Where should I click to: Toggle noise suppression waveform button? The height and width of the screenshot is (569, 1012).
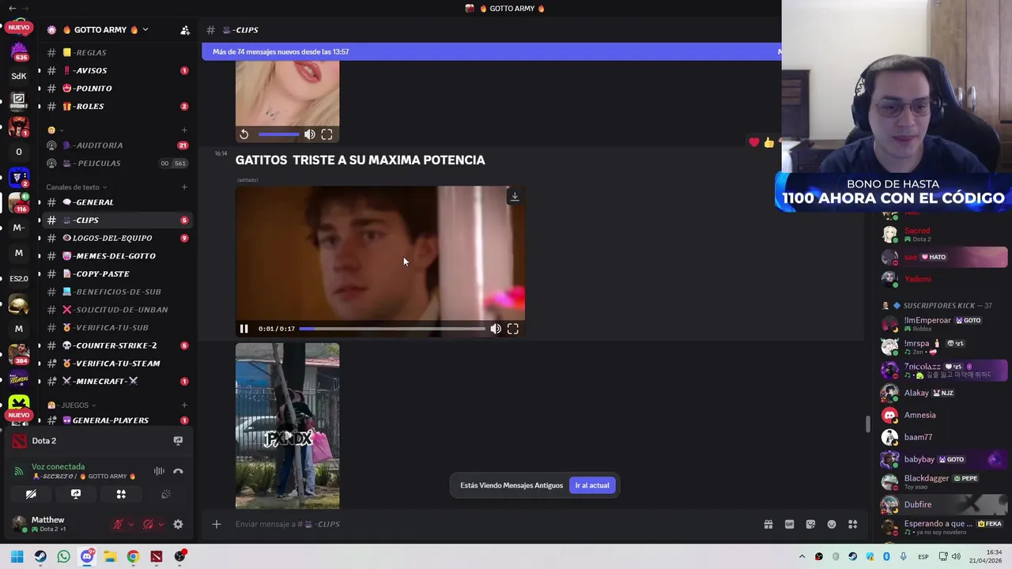[x=159, y=471]
